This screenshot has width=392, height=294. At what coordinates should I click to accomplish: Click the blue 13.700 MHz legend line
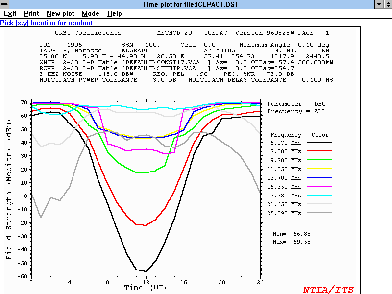tap(319, 178)
